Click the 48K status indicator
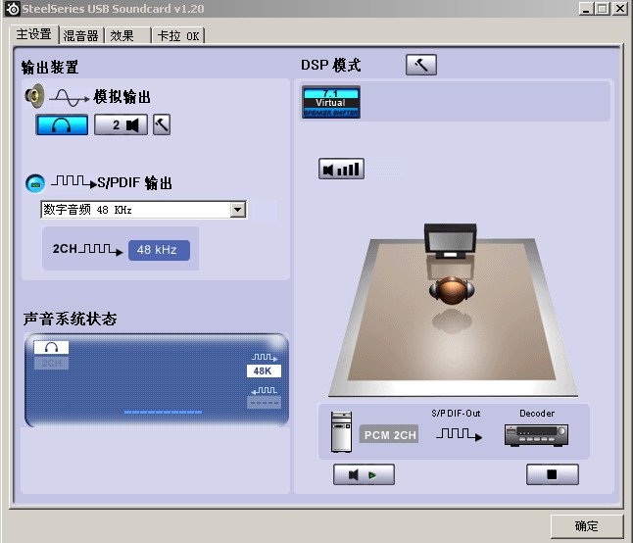Screen dimensions: 633x543 264,371
